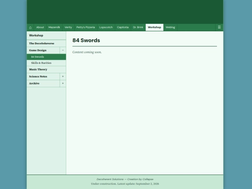Open the hamburger menu icon
Viewport: 252px width, 189px height.
pyautogui.click(x=219, y=28)
